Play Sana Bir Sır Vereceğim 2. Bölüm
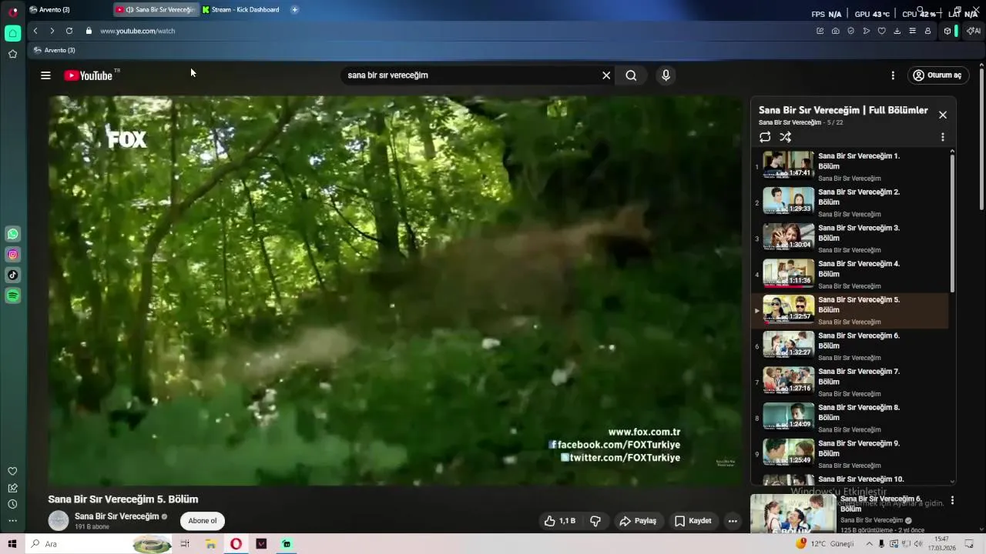 click(x=850, y=202)
